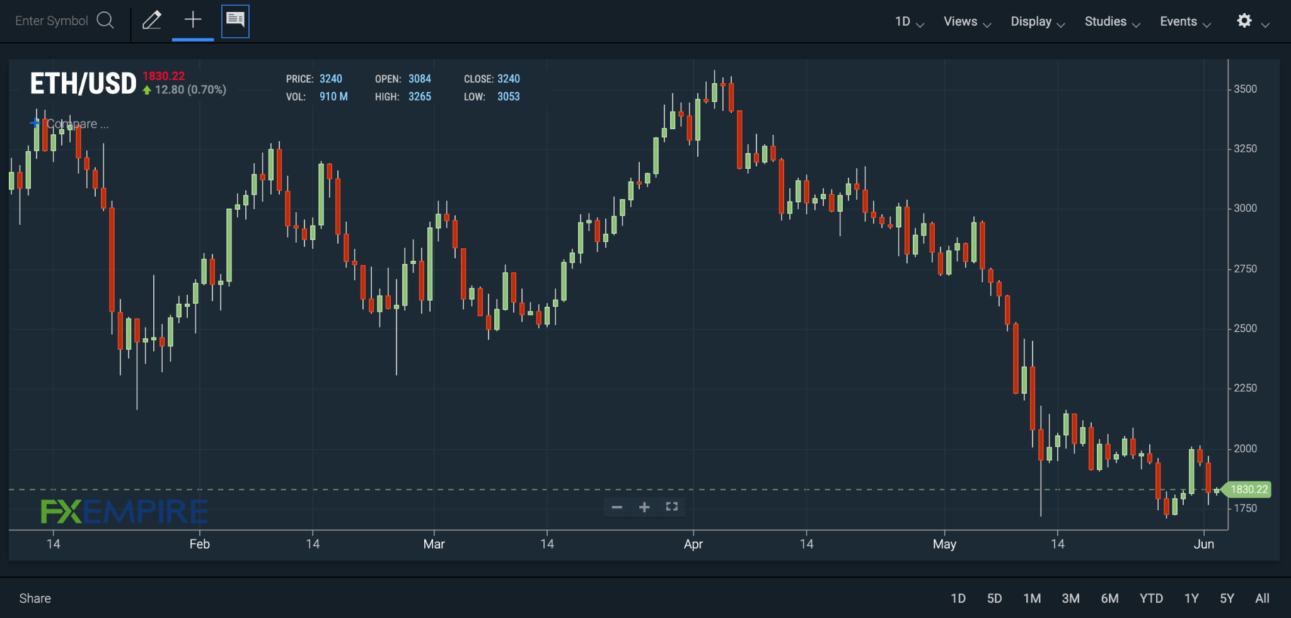1291x618 pixels.
Task: Click the OPEN 3084 value
Action: coord(420,79)
